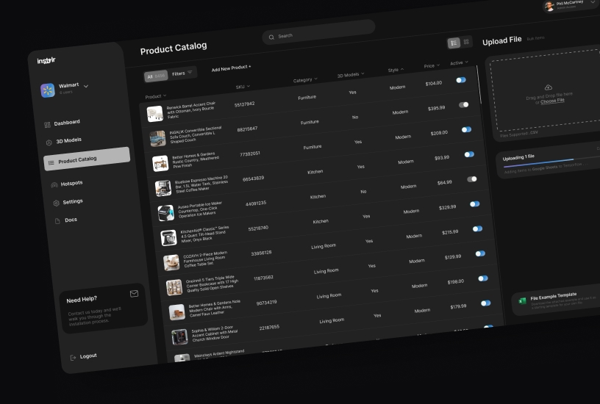Click into the Search field

[x=319, y=32]
